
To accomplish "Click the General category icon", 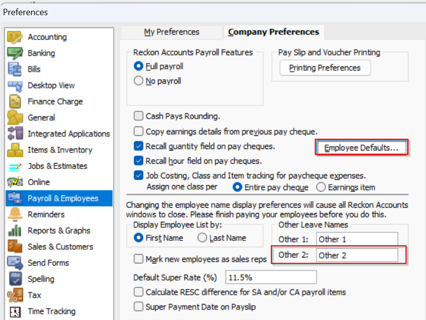I will point(15,118).
